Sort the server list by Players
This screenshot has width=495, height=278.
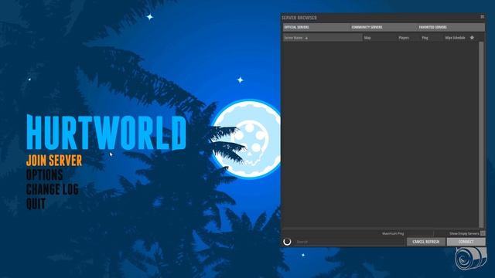(404, 38)
